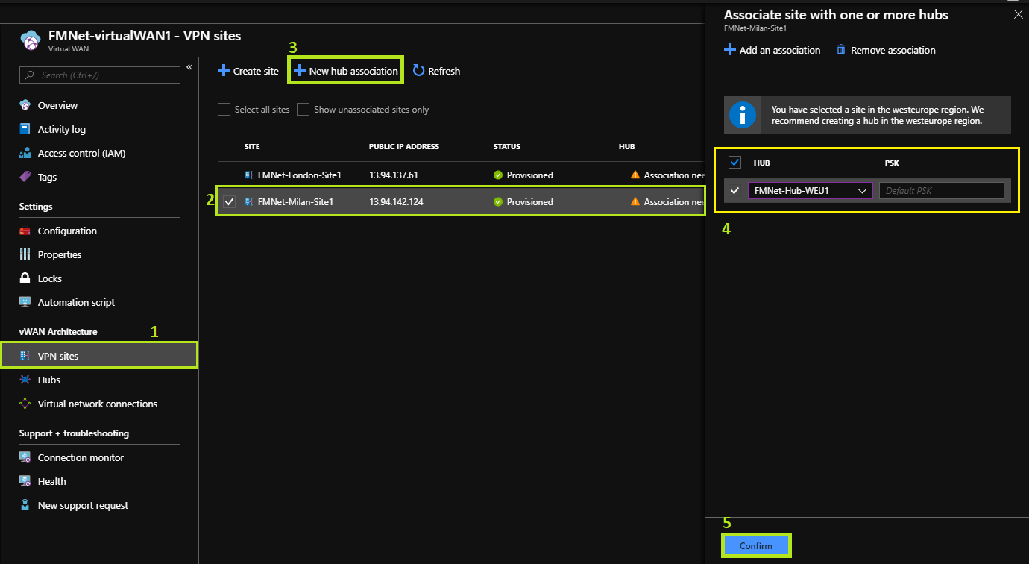Click the FMNet-Milan-Site1 site name
This screenshot has height=564, width=1029.
295,202
